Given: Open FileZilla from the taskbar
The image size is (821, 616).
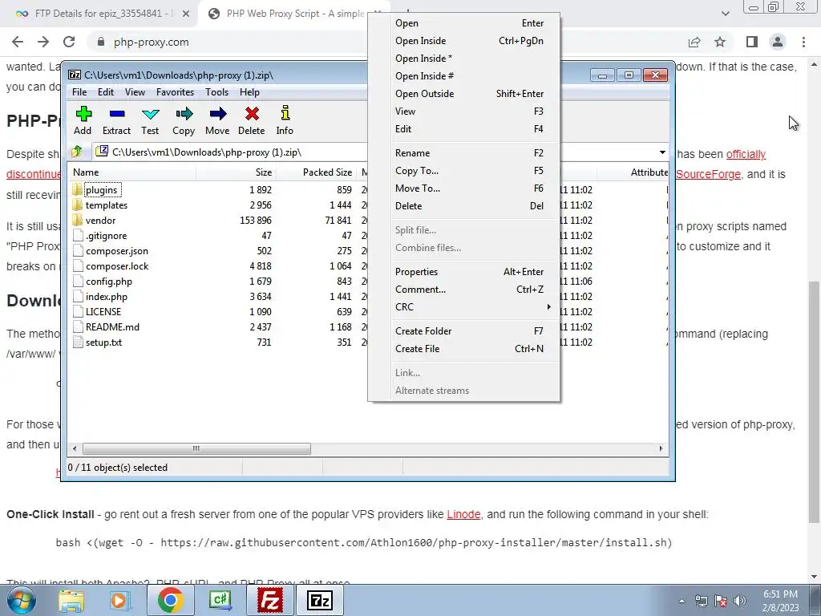Looking at the screenshot, I should click(270, 600).
